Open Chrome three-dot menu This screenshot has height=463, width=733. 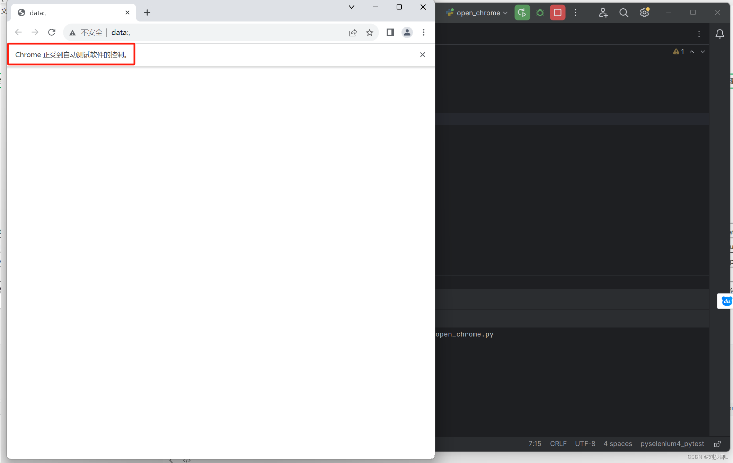pos(424,32)
